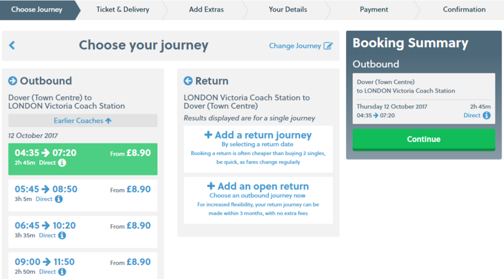Open the Payment step

(x=374, y=10)
